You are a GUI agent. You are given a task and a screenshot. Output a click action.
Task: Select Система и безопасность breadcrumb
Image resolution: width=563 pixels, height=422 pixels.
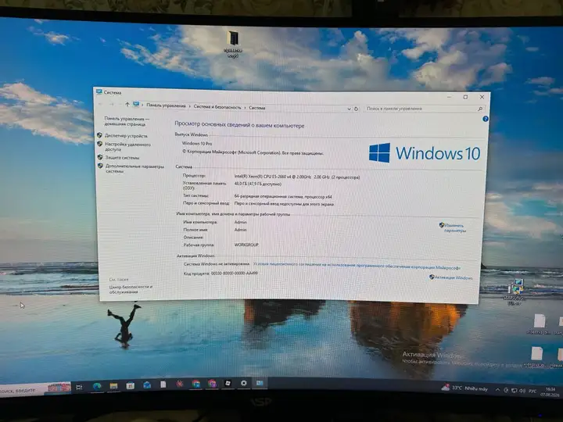(x=217, y=107)
